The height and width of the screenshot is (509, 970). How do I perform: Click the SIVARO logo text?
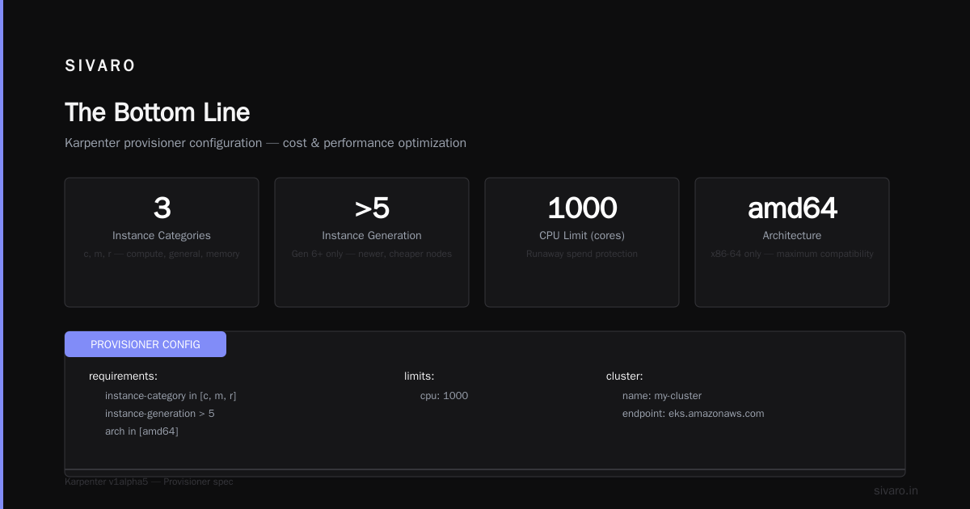(100, 66)
